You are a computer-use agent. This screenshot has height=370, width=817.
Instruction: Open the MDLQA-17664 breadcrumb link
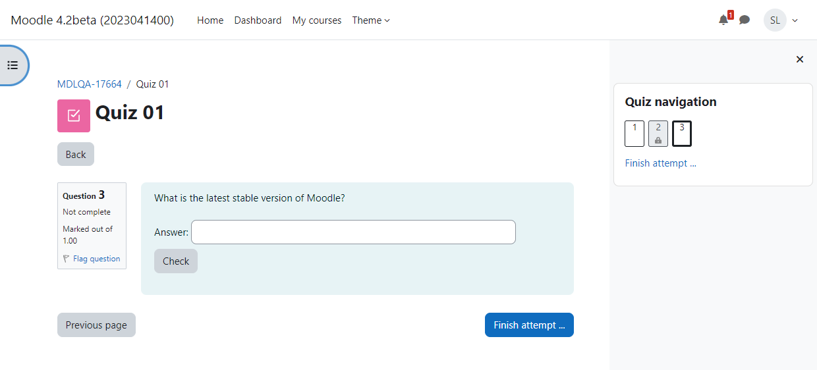pos(90,84)
